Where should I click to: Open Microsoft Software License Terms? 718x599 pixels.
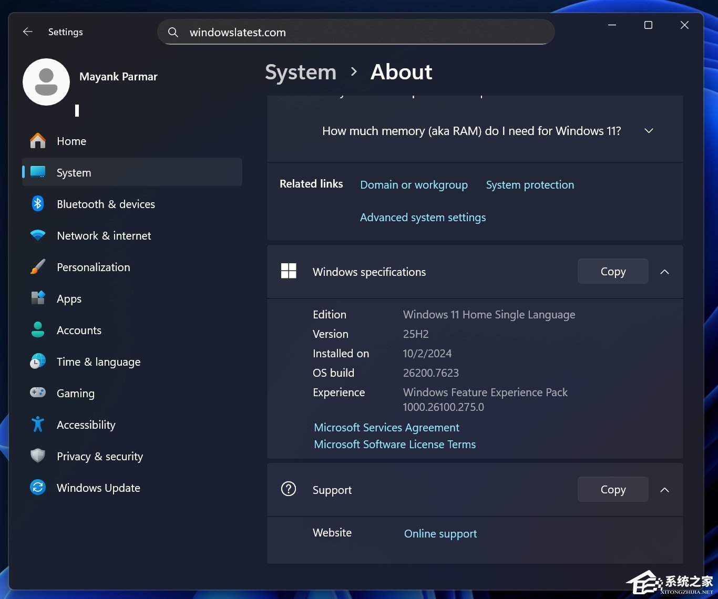point(395,445)
